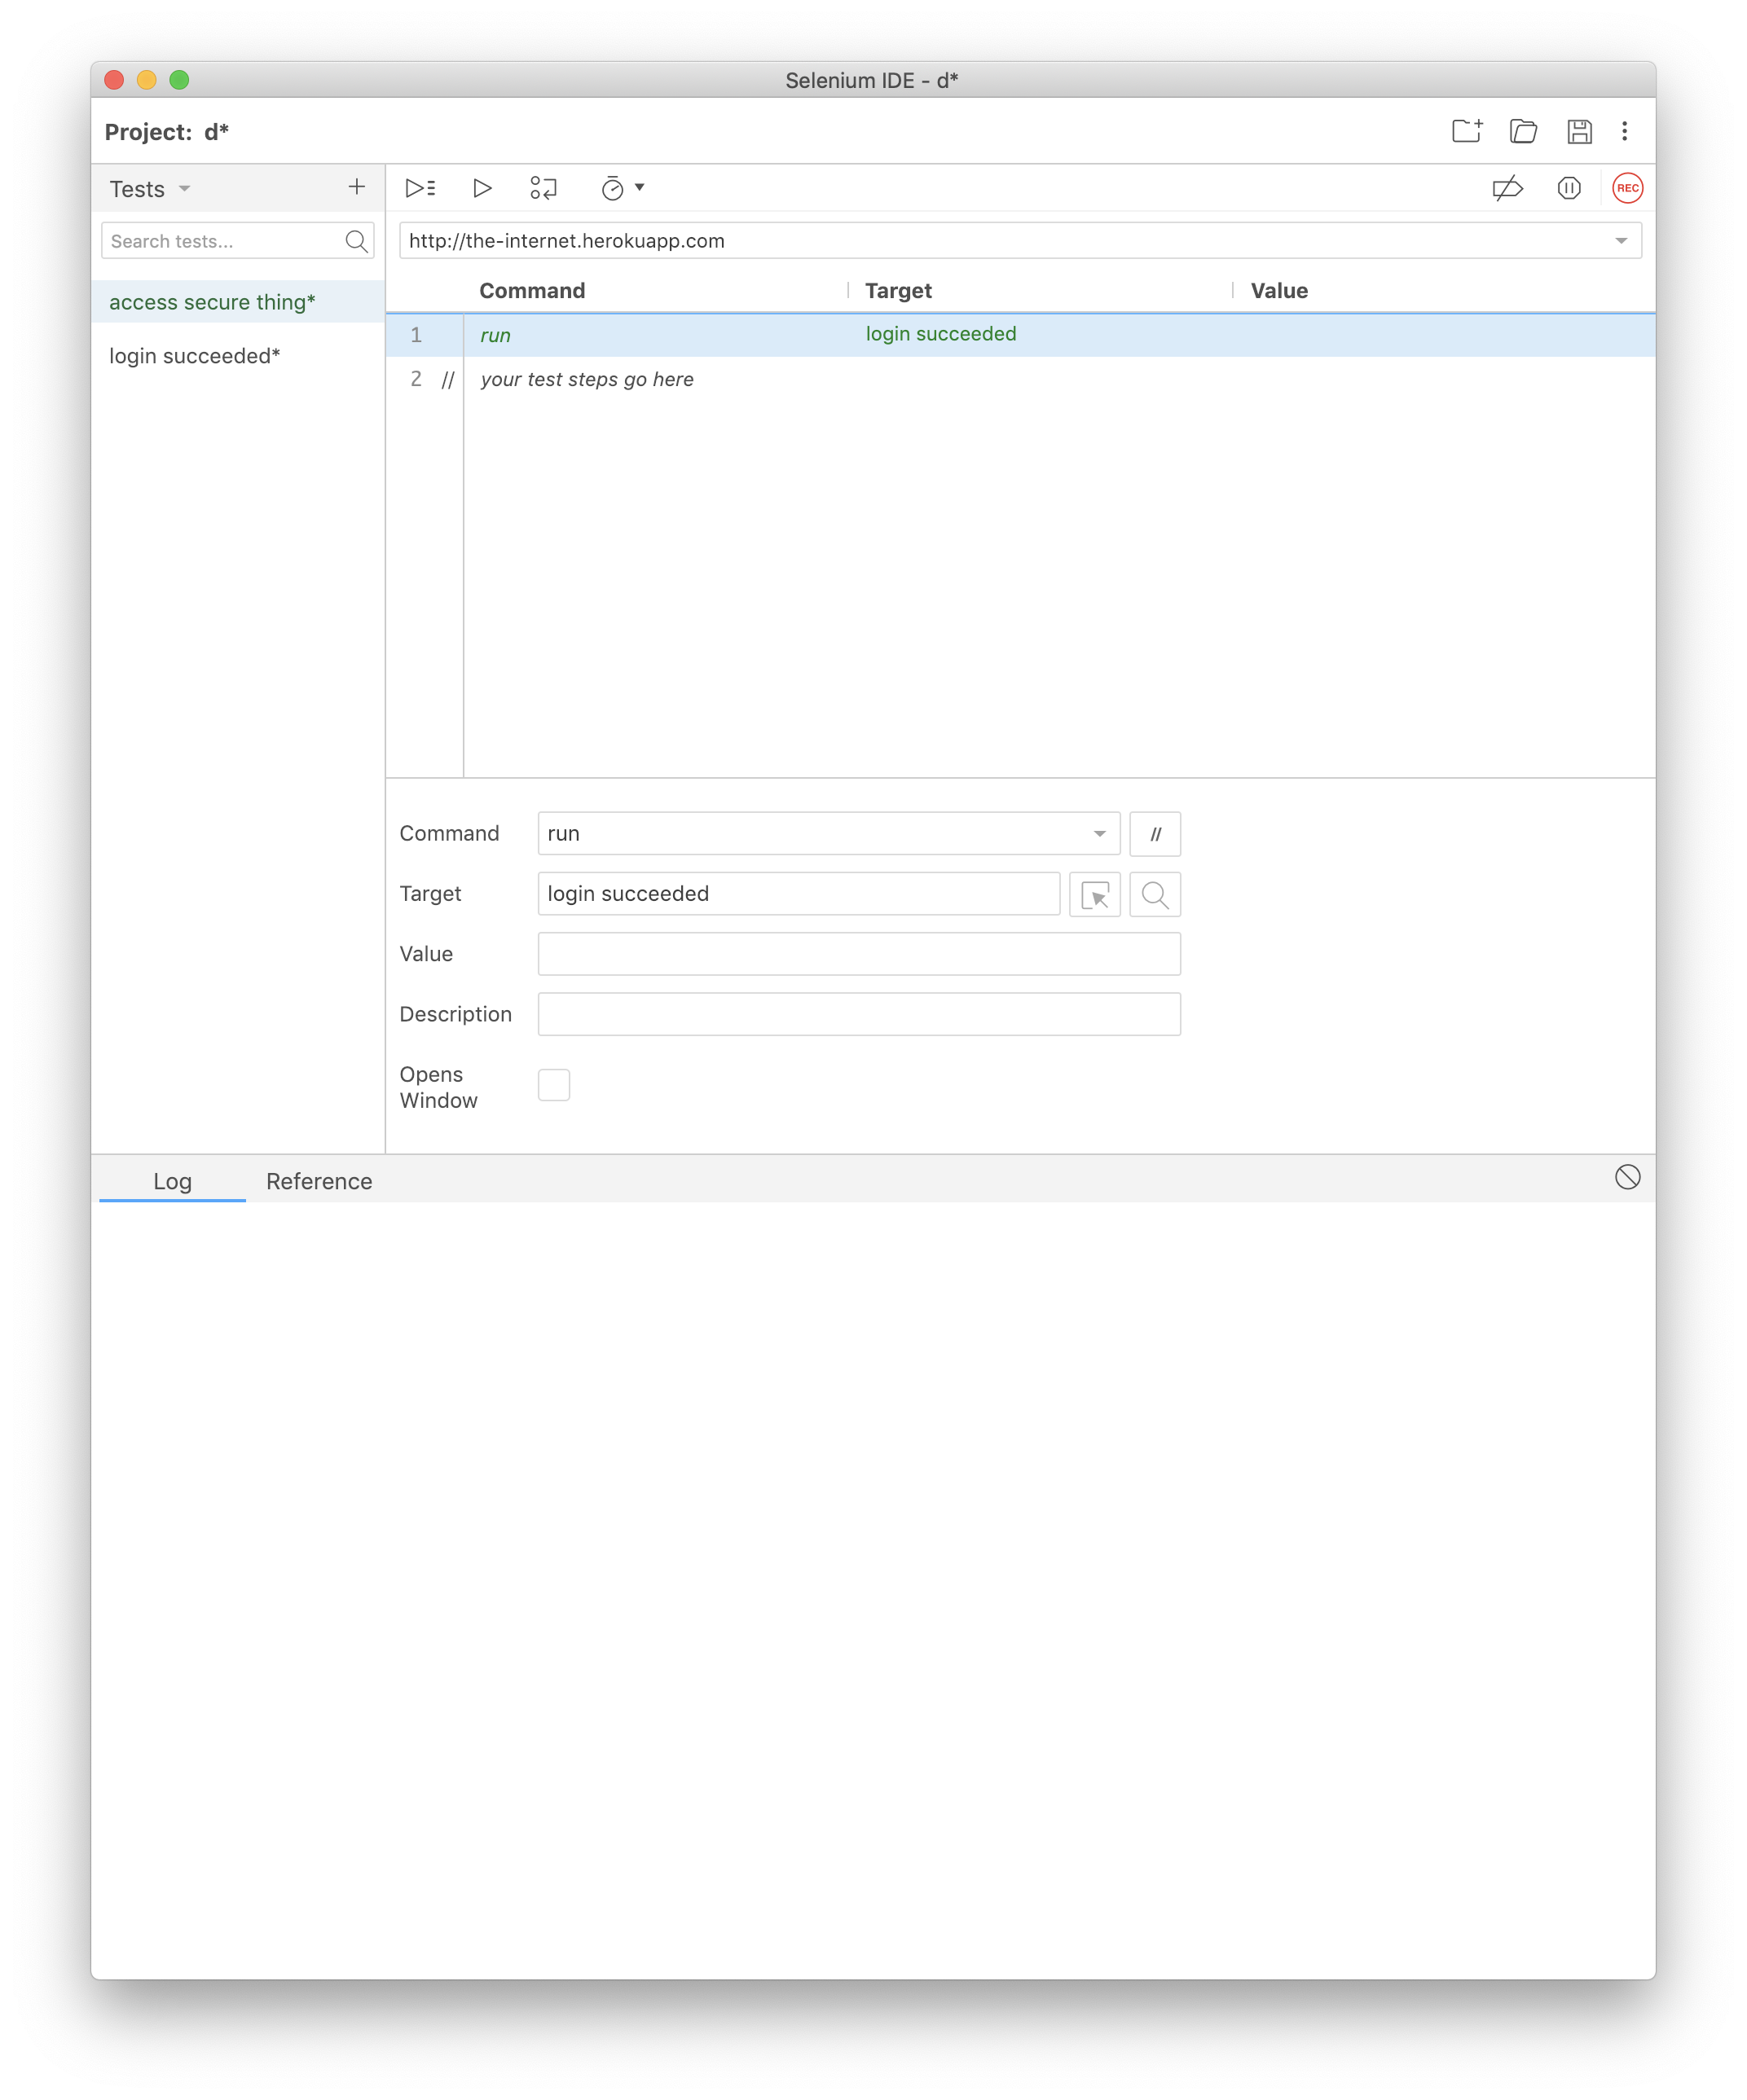Screen dimensions: 1747x2100
Task: Select the Run Speed control icon
Action: (x=619, y=188)
